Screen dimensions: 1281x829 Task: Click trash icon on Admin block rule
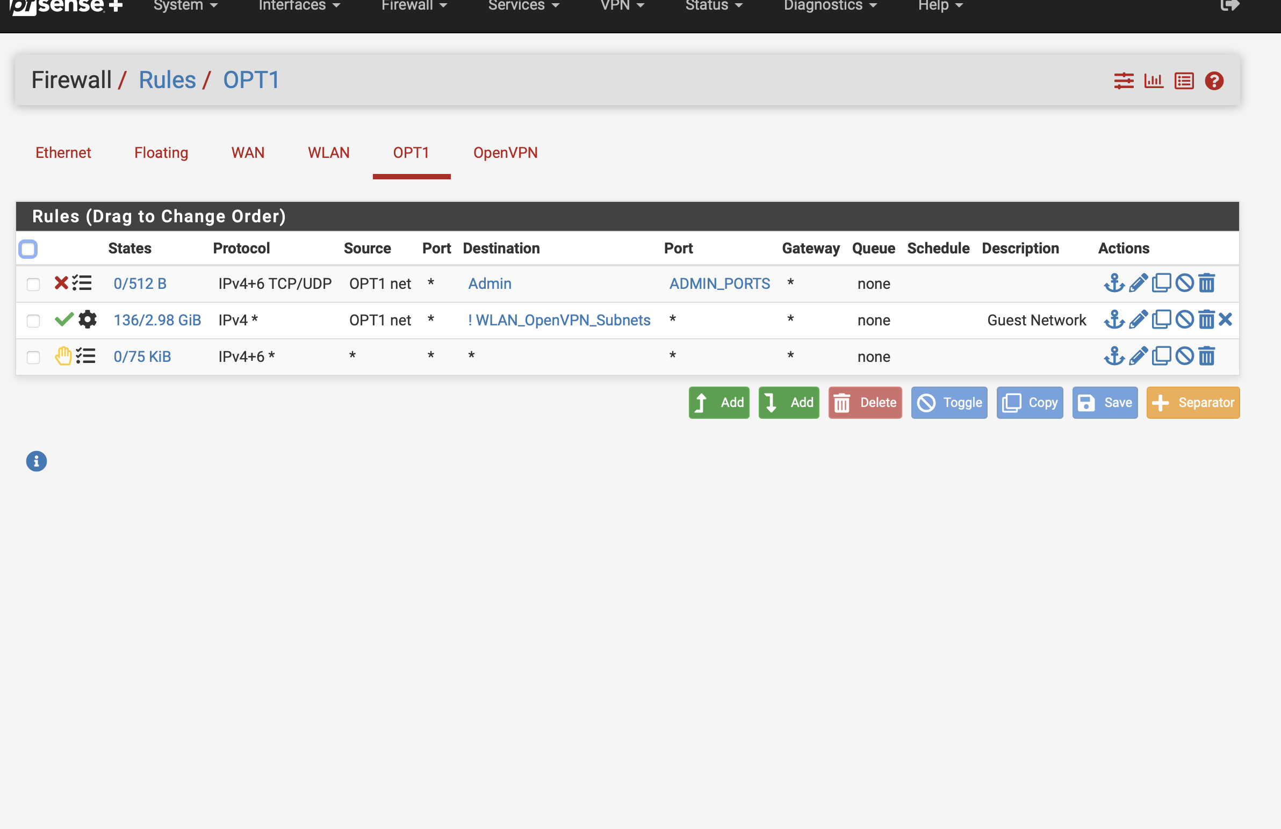pyautogui.click(x=1207, y=283)
